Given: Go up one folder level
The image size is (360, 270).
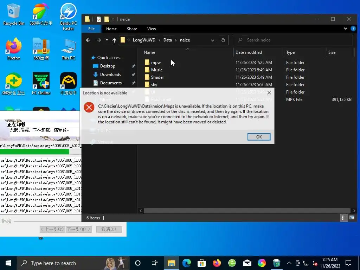Looking at the screenshot, I should click(x=114, y=40).
